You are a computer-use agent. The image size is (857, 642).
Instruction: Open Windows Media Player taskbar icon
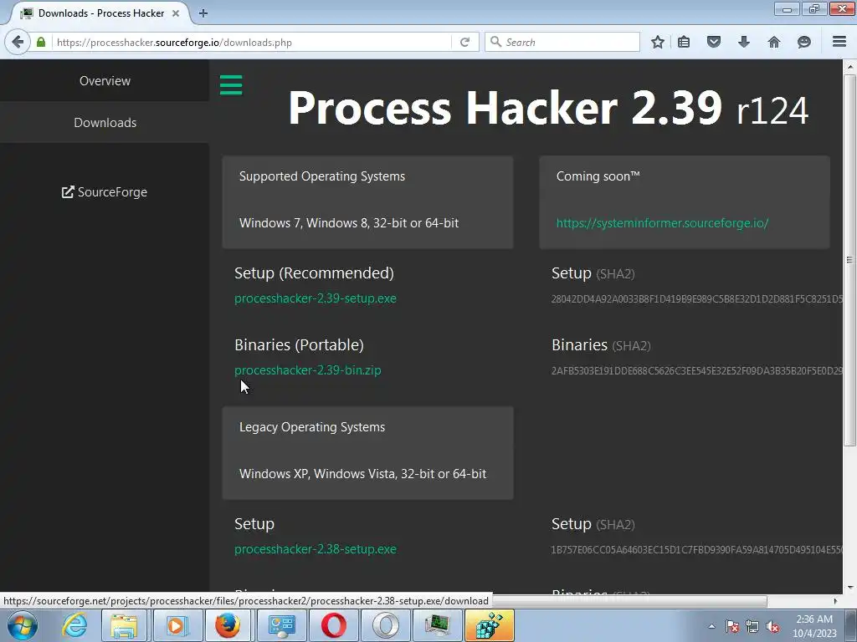click(176, 625)
